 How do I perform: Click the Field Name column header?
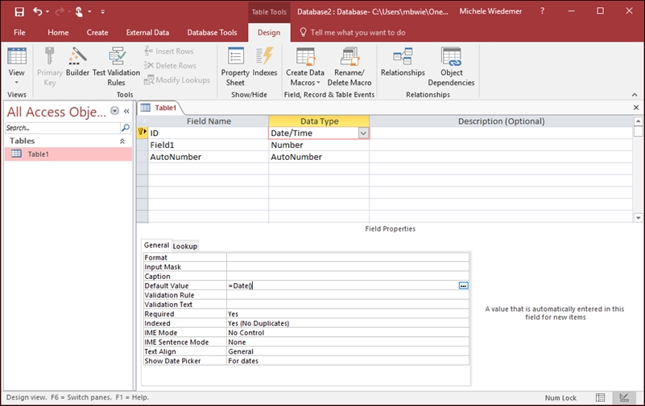pyautogui.click(x=208, y=121)
